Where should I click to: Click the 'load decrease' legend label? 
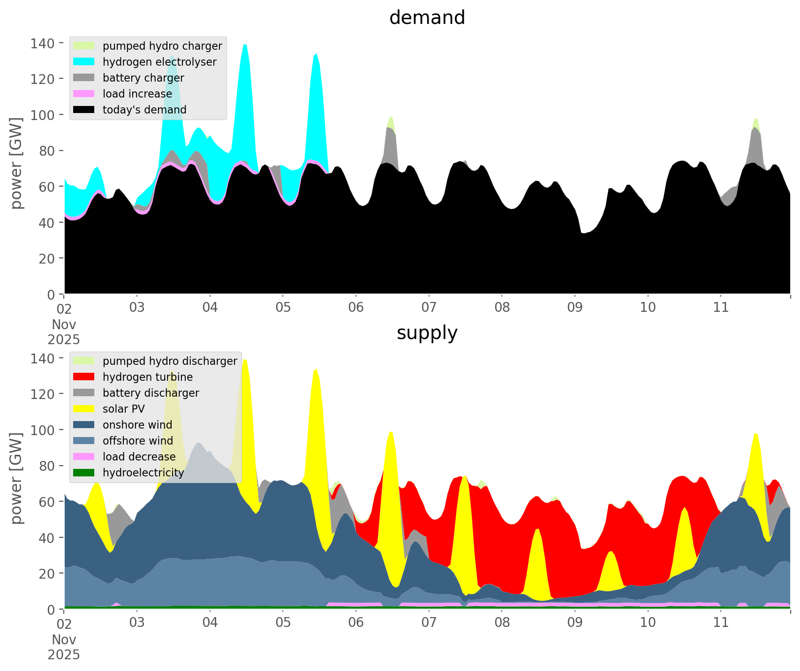(139, 457)
